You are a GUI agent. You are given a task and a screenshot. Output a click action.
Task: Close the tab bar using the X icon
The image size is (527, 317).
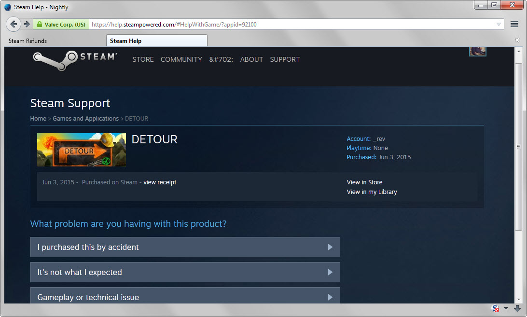pyautogui.click(x=517, y=40)
